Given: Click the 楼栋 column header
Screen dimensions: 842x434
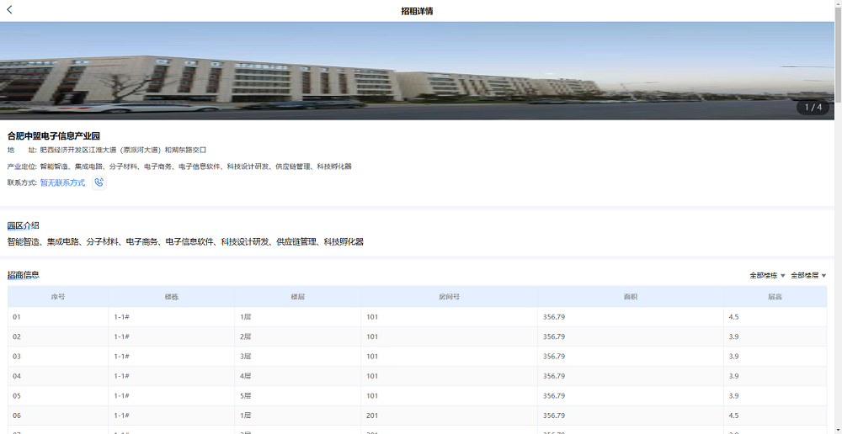Looking at the screenshot, I should [x=171, y=297].
